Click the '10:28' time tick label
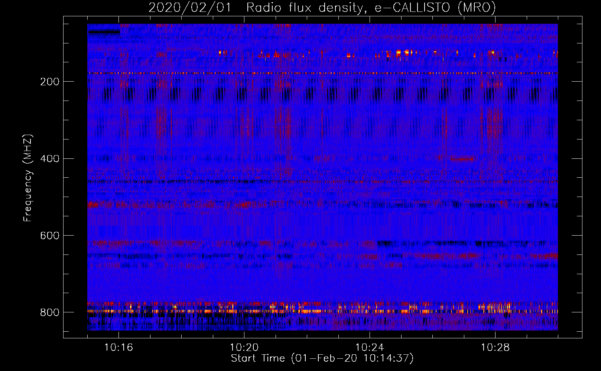This screenshot has height=371, width=601. pyautogui.click(x=495, y=348)
